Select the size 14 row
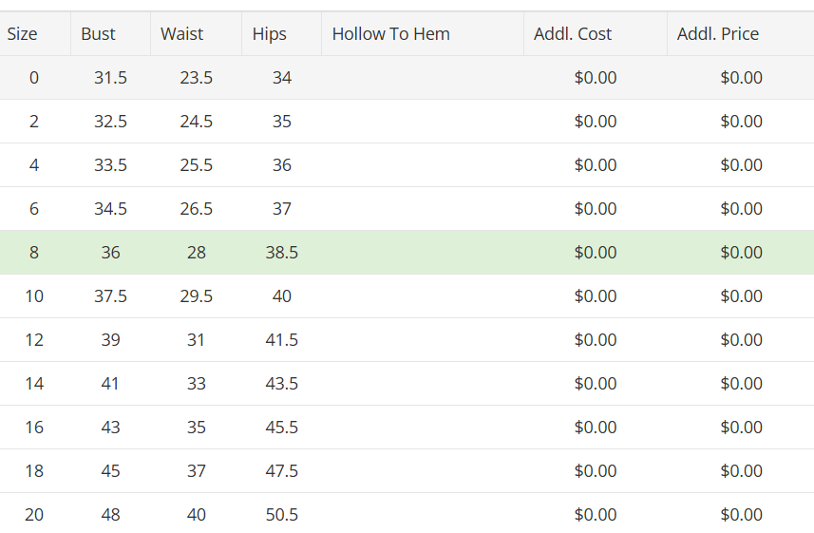Viewport: 814px width, 533px height. (x=407, y=383)
